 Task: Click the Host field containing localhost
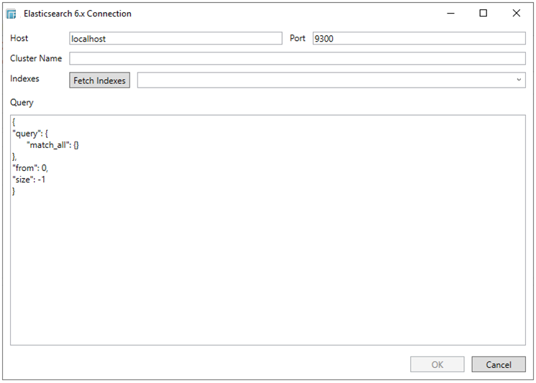pyautogui.click(x=176, y=39)
